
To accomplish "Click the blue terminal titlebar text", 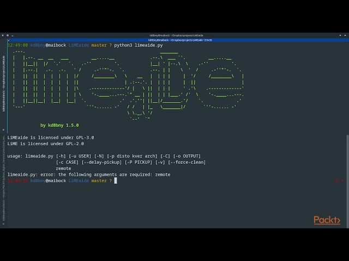I will (x=180, y=40).
